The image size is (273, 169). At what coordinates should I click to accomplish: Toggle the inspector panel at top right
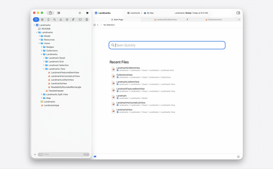coord(238,13)
